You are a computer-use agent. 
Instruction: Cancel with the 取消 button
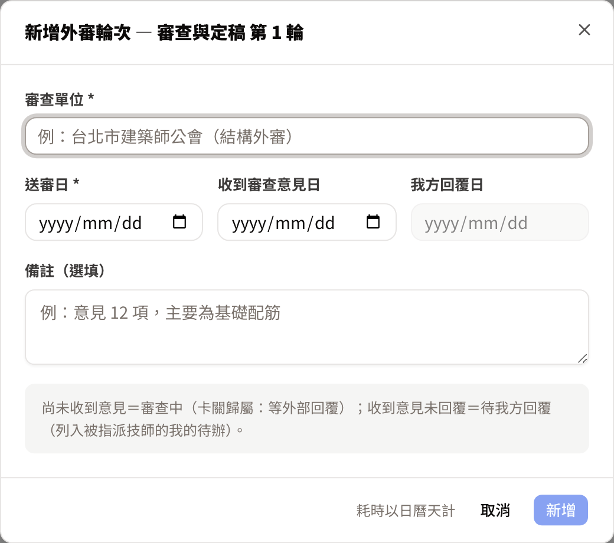tap(495, 510)
